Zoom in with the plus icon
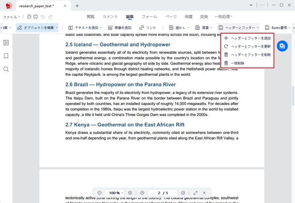This screenshot has width=295, height=203. pyautogui.click(x=130, y=193)
